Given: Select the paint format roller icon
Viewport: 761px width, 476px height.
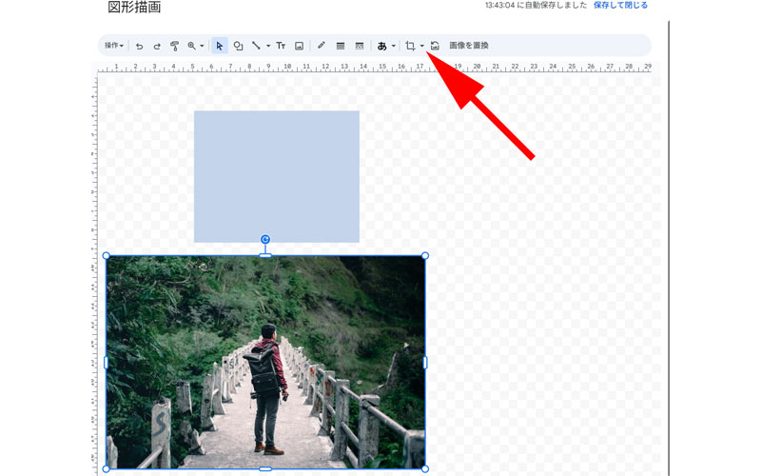Looking at the screenshot, I should tap(174, 46).
